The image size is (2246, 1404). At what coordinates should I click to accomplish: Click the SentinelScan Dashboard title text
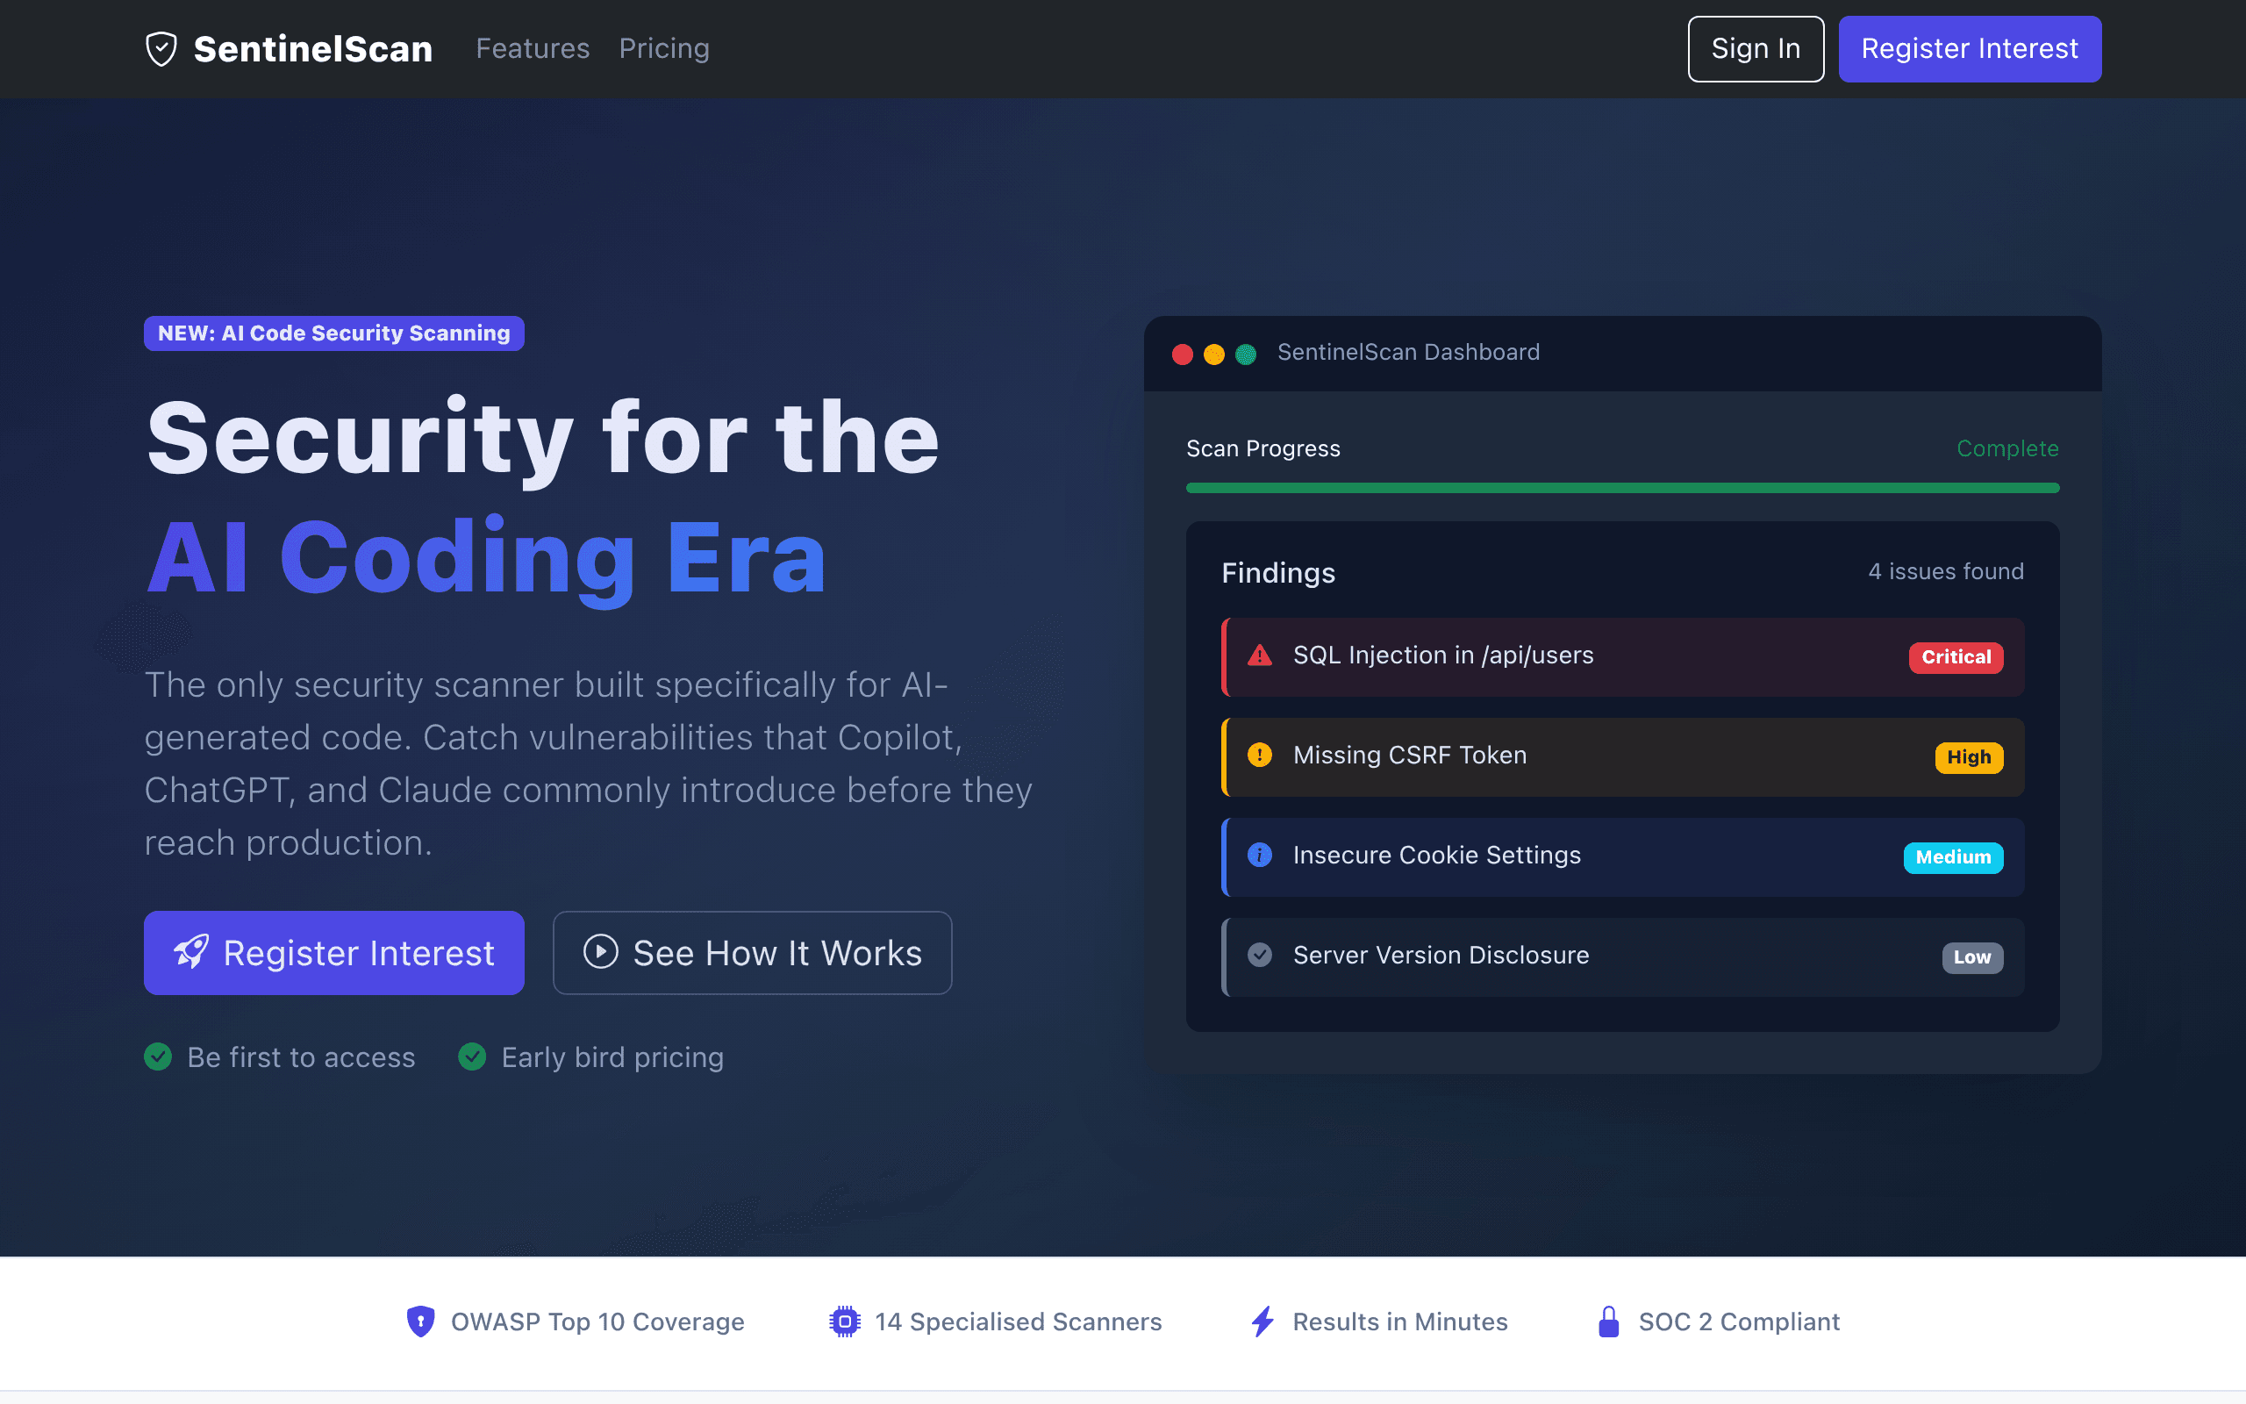[x=1408, y=352]
